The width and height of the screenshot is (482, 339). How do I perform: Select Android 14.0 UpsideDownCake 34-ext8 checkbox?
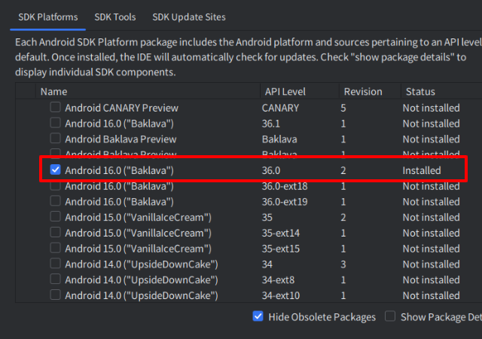56,280
